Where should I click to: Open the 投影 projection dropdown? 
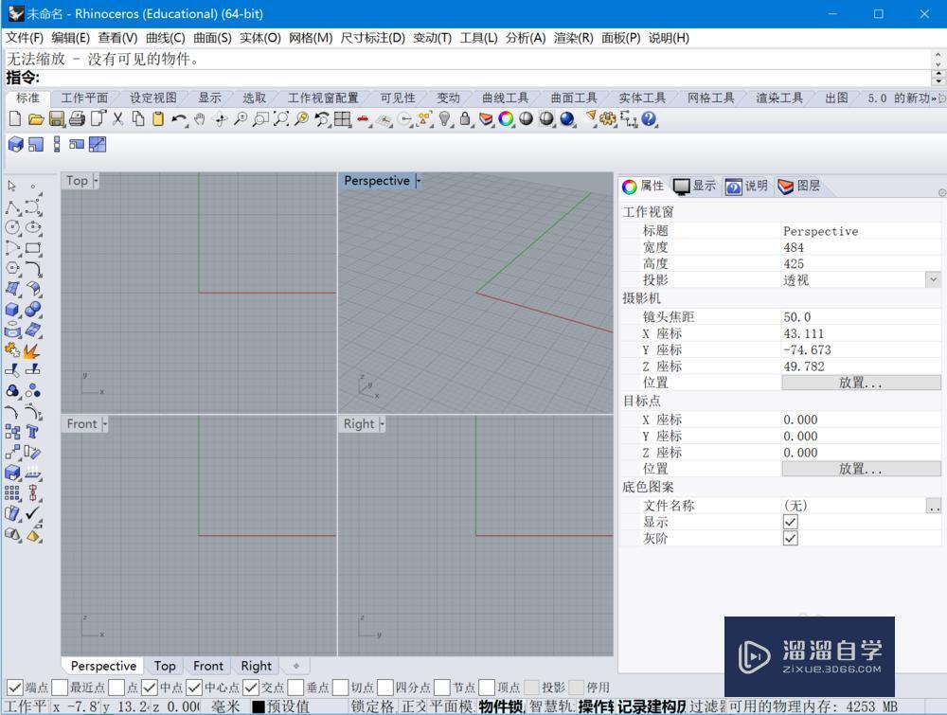click(x=933, y=279)
